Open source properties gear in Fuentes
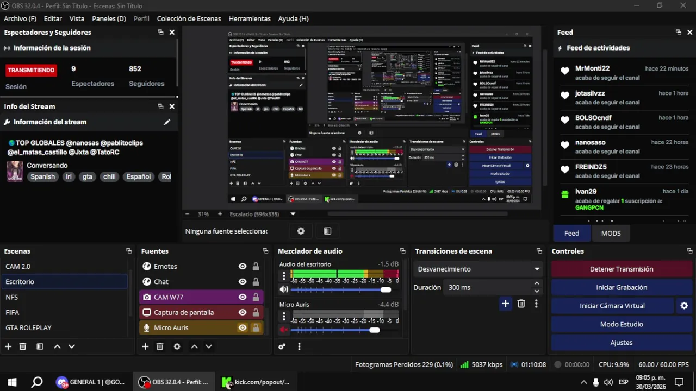 (x=177, y=346)
